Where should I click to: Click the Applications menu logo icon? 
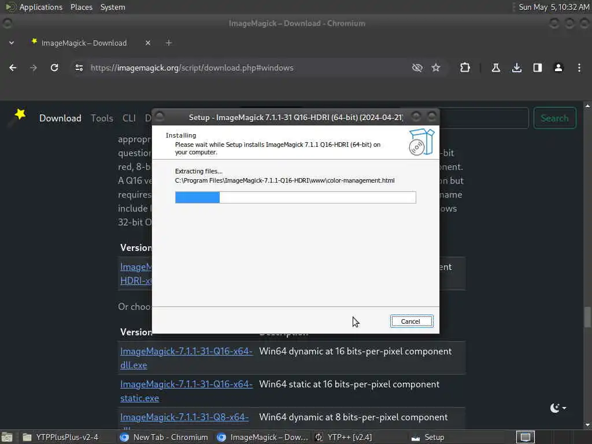pos(10,7)
